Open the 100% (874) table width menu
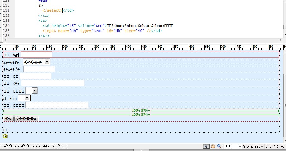 (141, 115)
